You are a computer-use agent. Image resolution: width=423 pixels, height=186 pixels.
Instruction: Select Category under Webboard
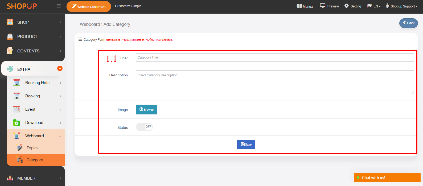click(x=36, y=160)
